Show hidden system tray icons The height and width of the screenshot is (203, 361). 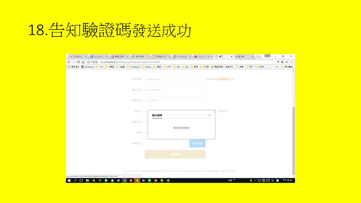[x=256, y=180]
